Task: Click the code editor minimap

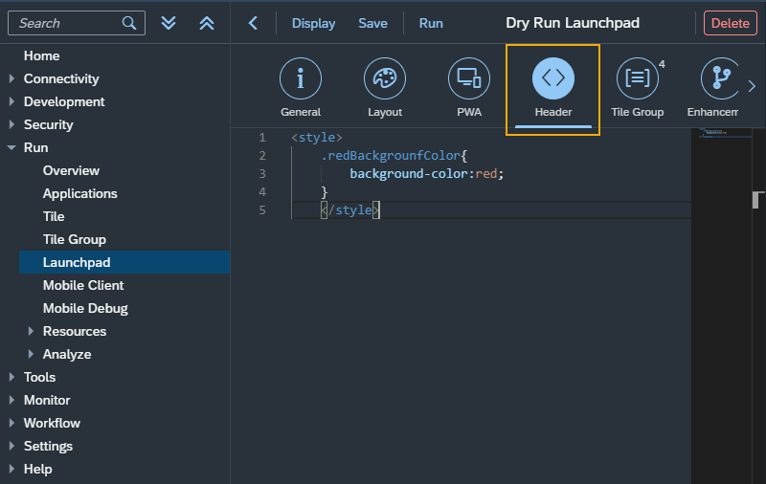Action: 721,306
